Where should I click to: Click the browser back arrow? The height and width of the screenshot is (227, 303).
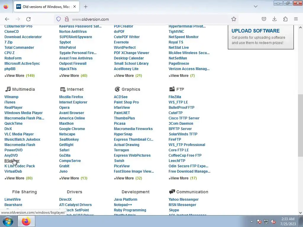pyautogui.click(x=7, y=19)
